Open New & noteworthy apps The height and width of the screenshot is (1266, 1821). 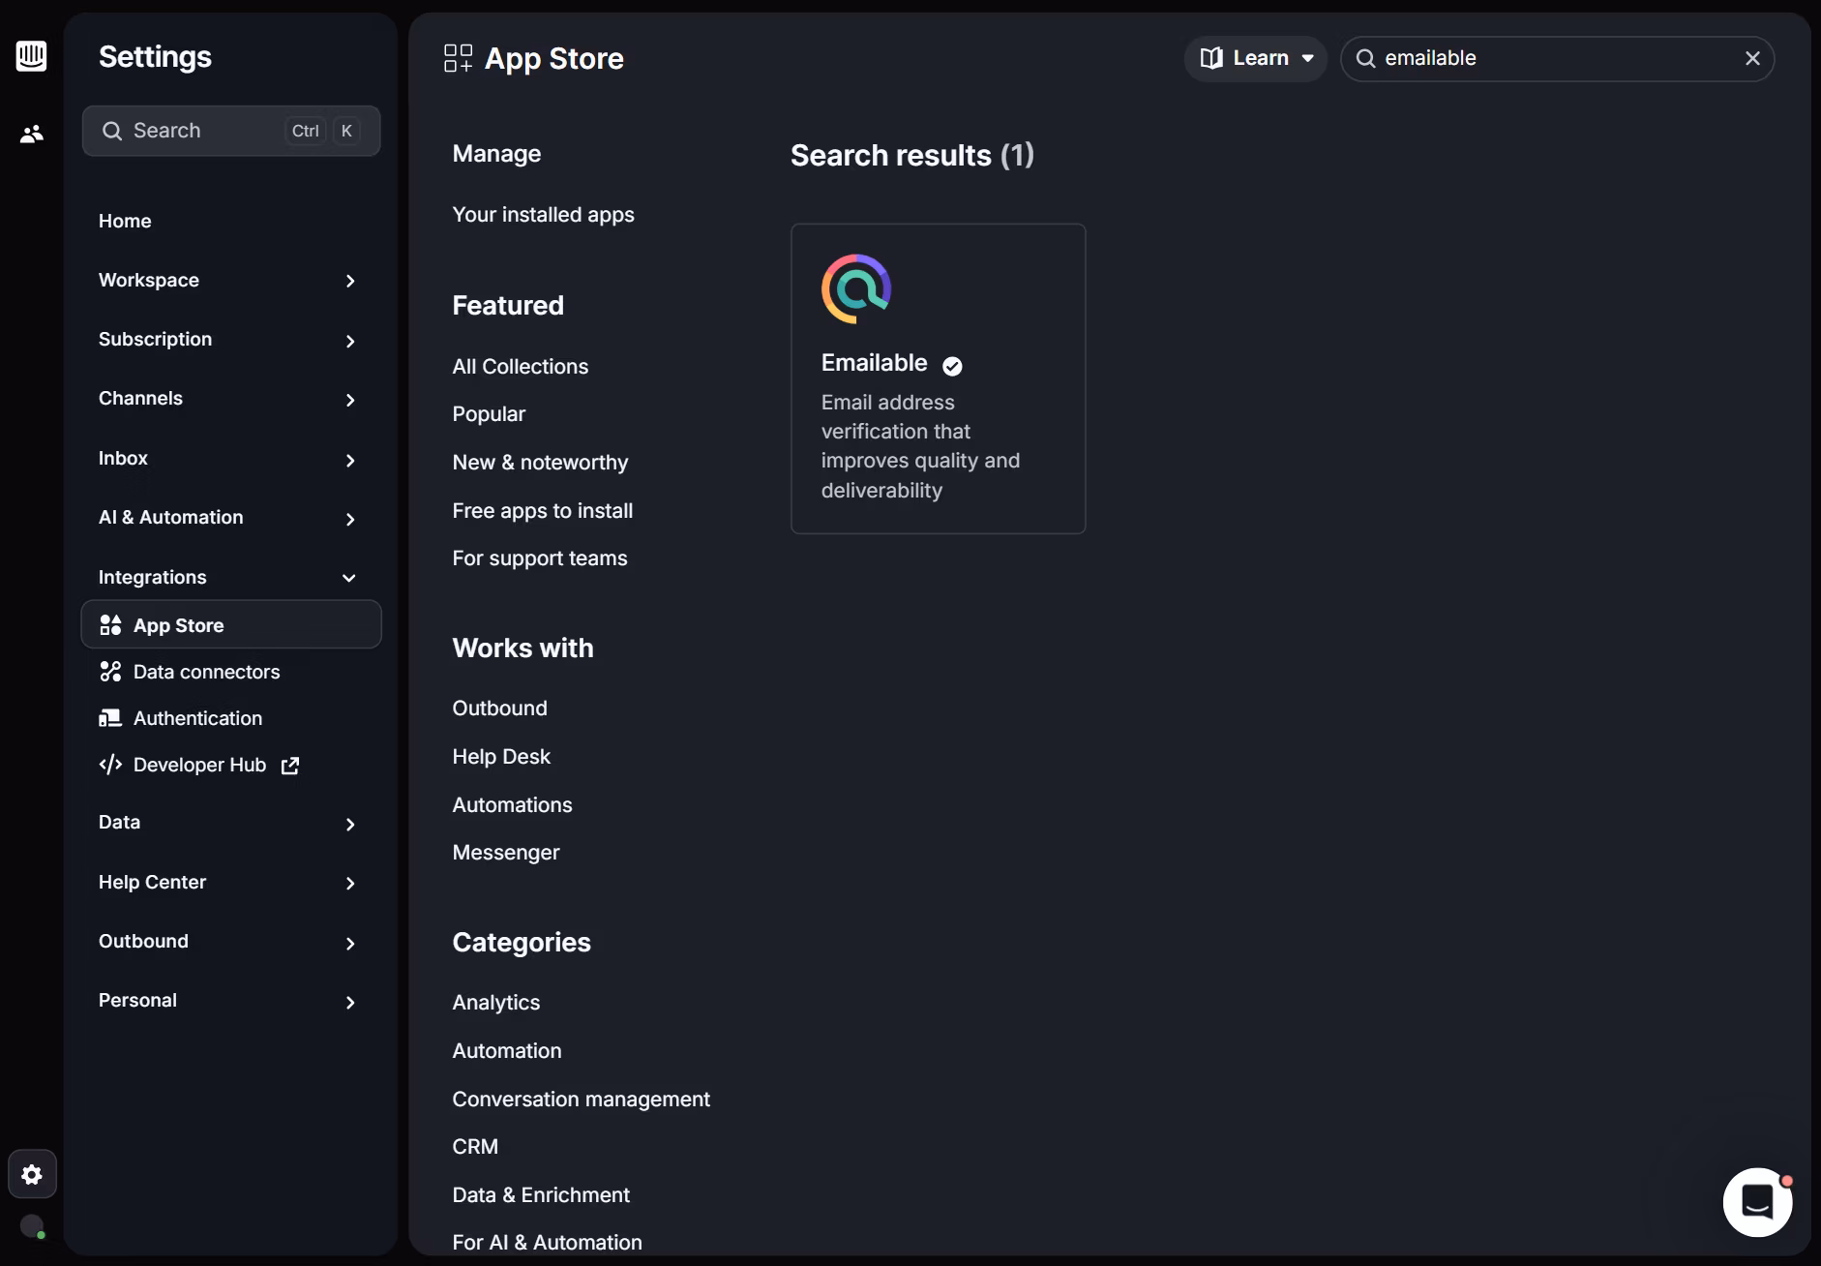540,463
